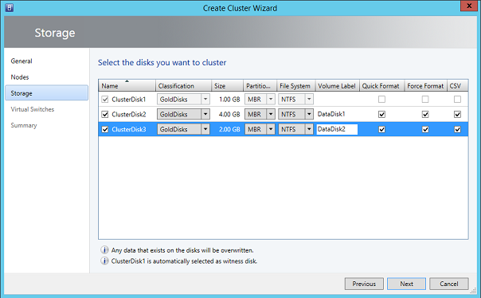This screenshot has height=298, width=481.
Task: Toggle Force Format for ClusterDisk3
Action: (x=425, y=130)
